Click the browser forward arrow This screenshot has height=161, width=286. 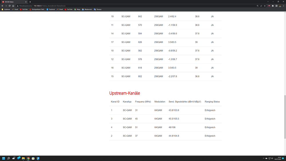pyautogui.click(x=6, y=6)
